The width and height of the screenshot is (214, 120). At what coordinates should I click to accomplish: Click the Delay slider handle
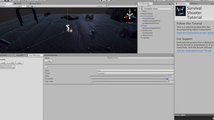coord(90,76)
